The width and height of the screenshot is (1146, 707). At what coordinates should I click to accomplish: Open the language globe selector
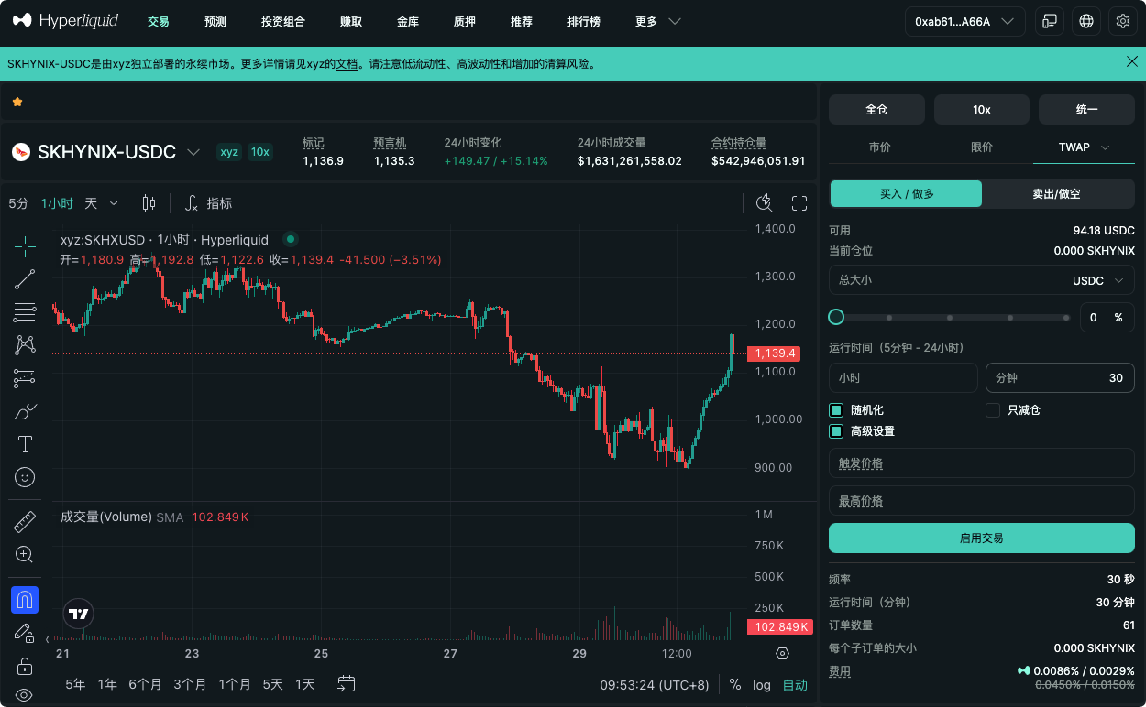point(1086,21)
